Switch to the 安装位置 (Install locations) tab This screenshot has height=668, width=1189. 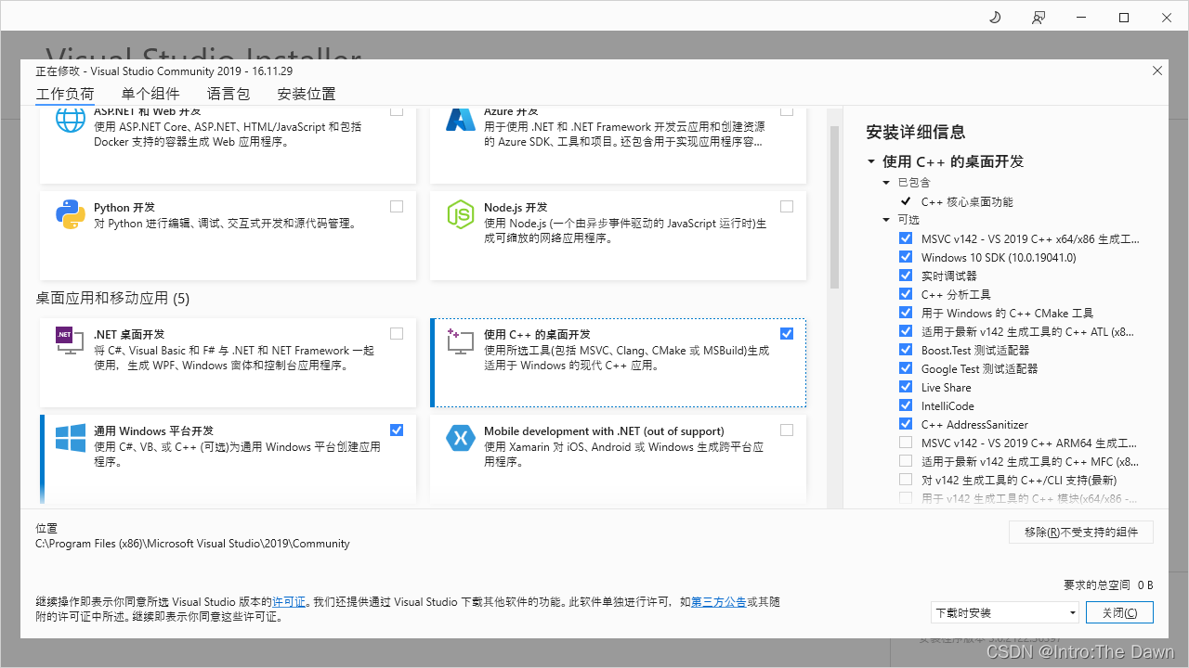[x=307, y=94]
